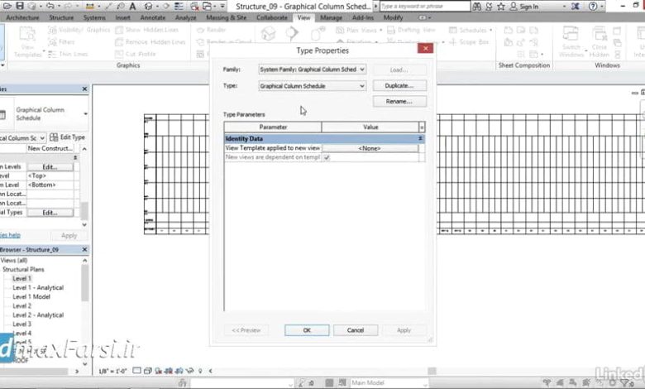Image resolution: width=645 pixels, height=389 pixels.
Task: Switch to the Architecture ribbon tab
Action: pyautogui.click(x=22, y=17)
